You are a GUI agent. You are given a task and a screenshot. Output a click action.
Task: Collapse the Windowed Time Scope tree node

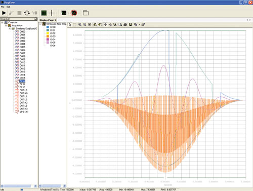coord(40,24)
